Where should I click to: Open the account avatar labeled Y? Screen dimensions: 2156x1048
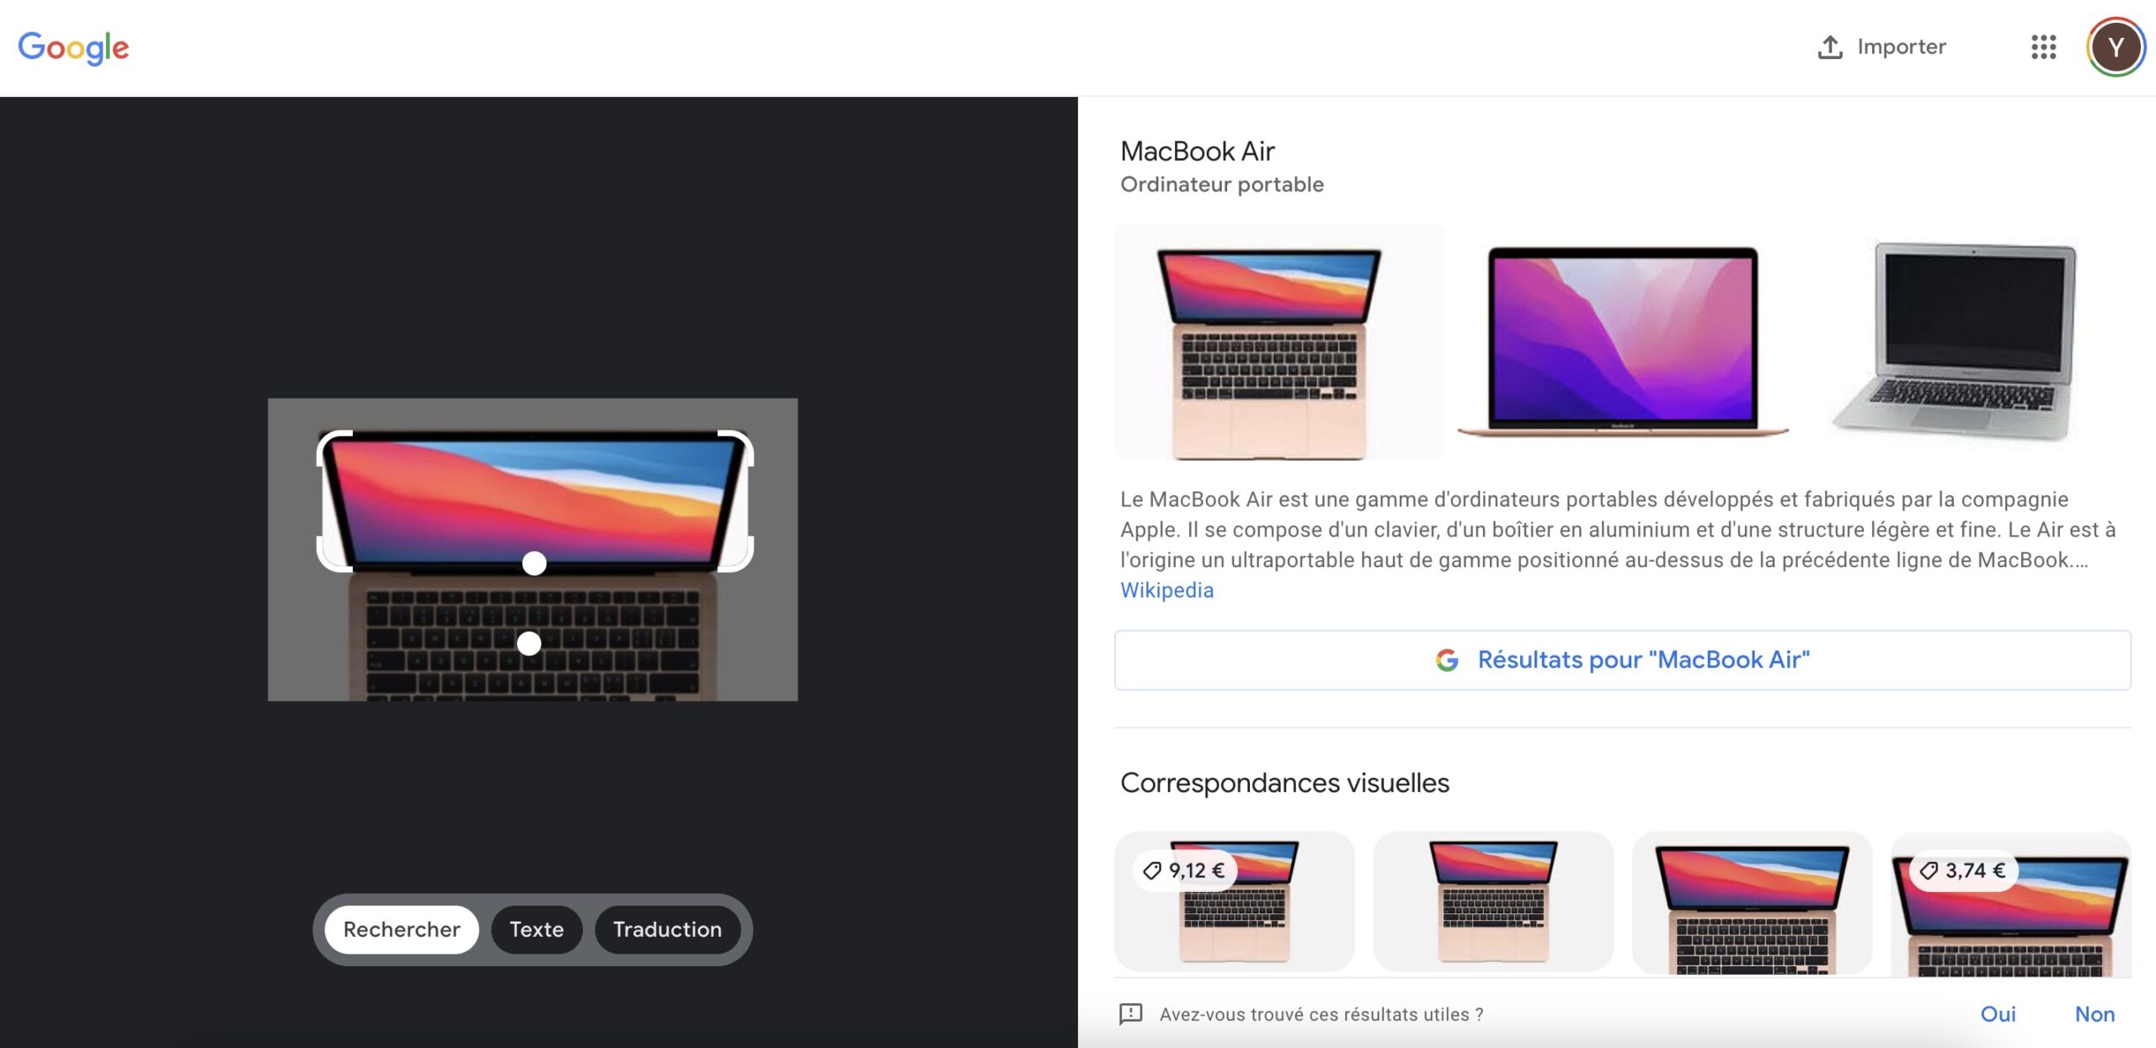[2115, 47]
